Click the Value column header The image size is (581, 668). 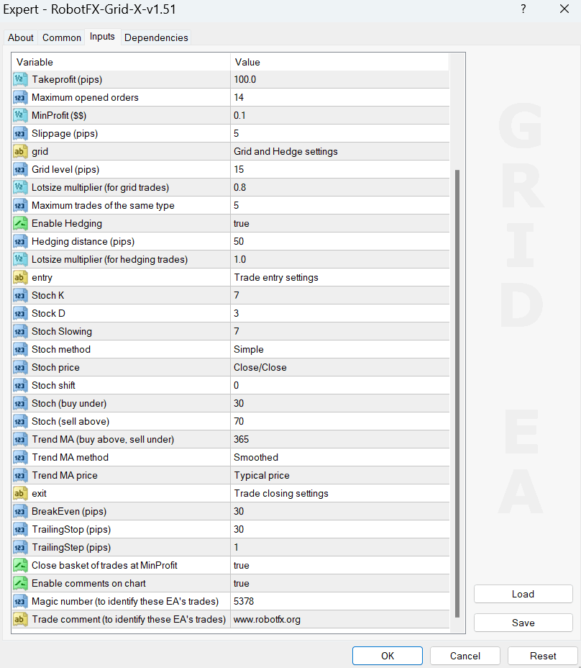pos(339,62)
